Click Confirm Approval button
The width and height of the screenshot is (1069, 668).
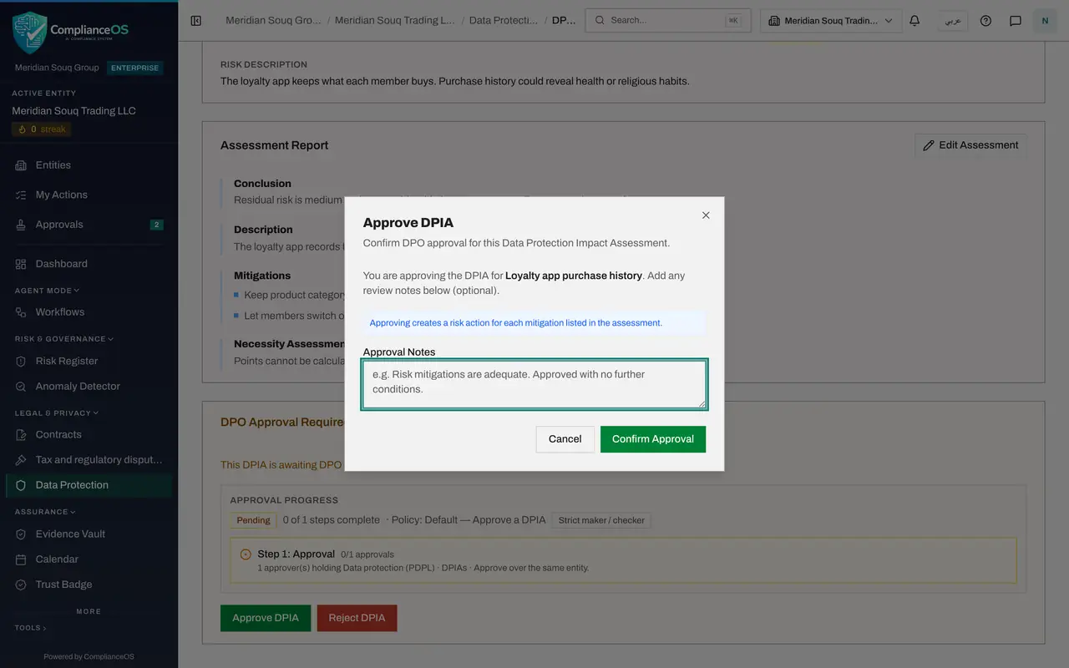click(x=653, y=439)
